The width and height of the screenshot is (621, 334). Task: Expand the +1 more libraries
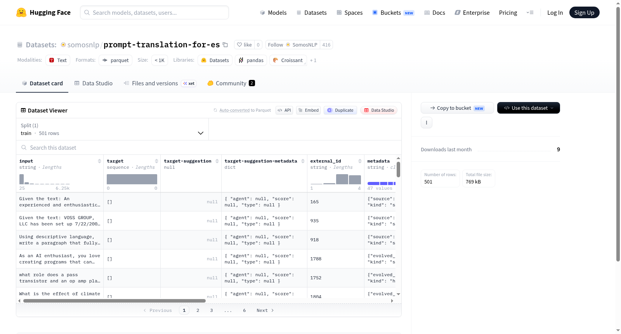click(x=313, y=60)
